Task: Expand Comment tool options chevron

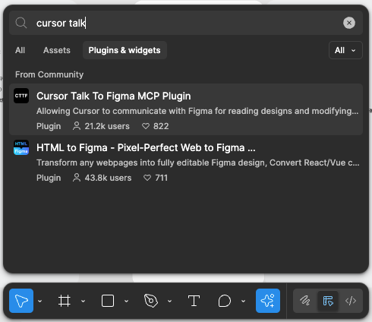Action: 243,301
